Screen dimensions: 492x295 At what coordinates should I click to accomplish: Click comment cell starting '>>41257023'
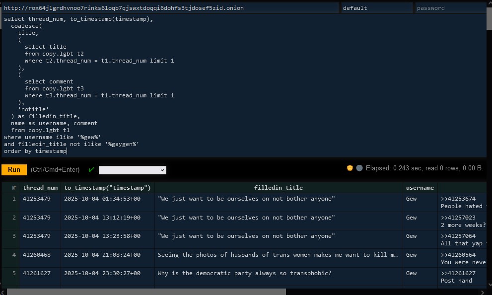(x=463, y=221)
